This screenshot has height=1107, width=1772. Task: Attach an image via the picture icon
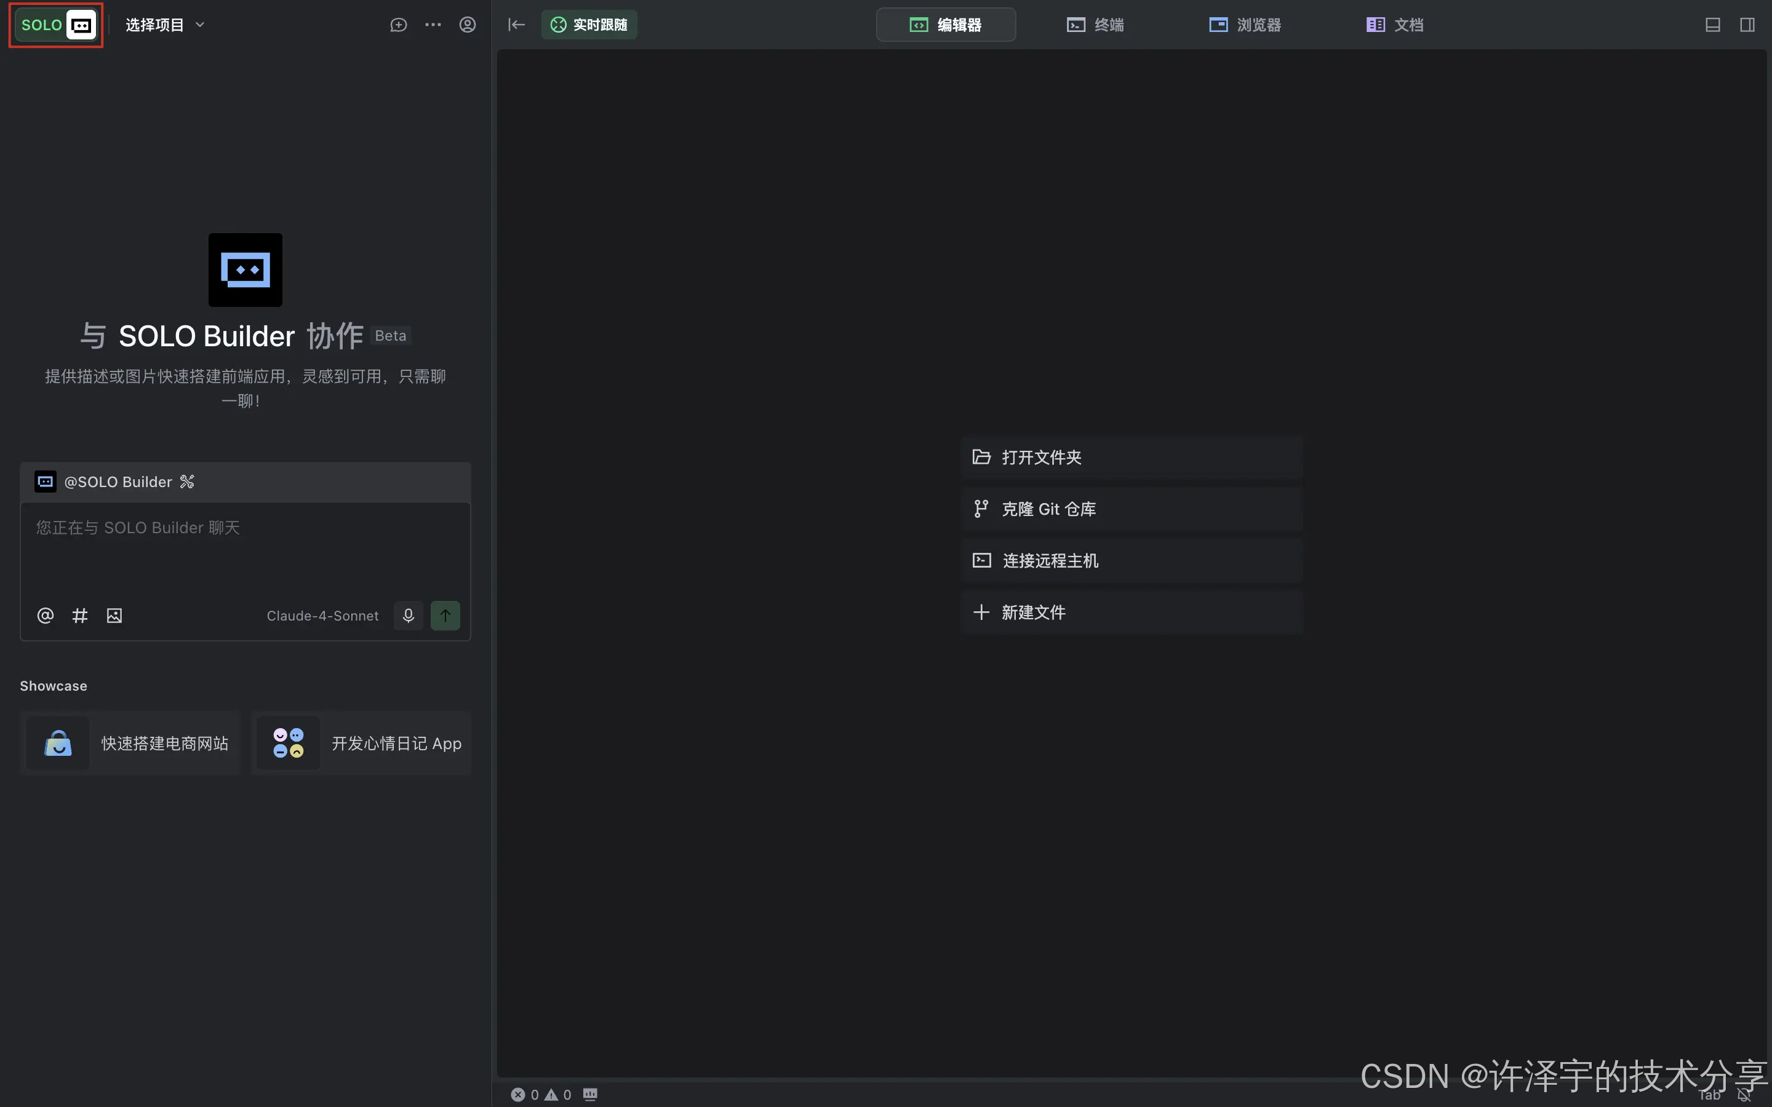click(x=113, y=615)
